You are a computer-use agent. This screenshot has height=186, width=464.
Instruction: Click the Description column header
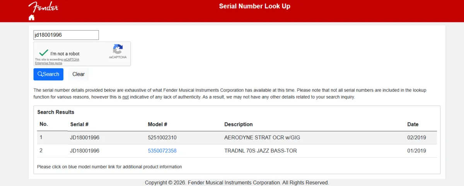point(238,125)
